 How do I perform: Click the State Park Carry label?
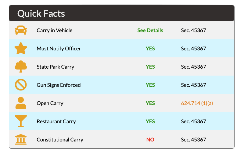[56, 67]
